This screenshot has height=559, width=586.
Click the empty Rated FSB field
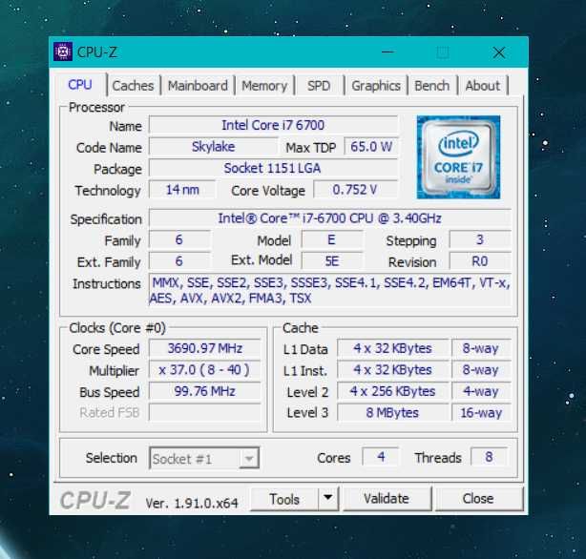click(205, 412)
